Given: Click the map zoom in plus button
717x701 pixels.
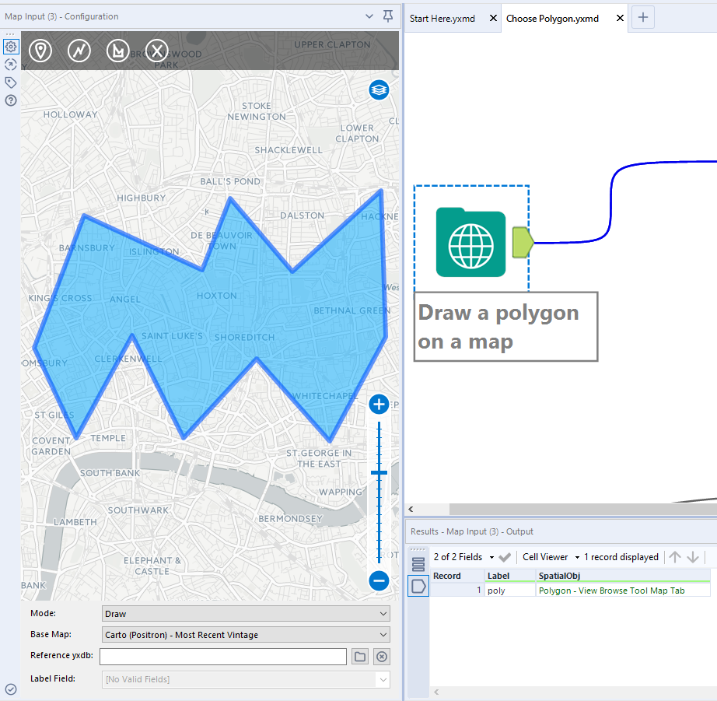Looking at the screenshot, I should 379,404.
